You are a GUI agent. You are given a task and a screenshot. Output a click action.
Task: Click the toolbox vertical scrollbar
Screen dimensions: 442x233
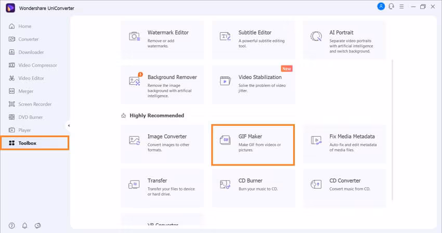(393, 130)
